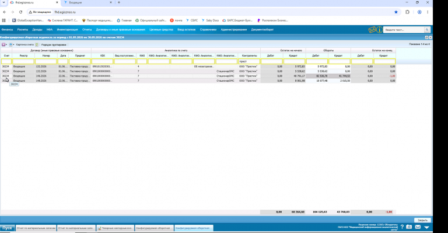Open Договоры и иные правовые основания menu

tap(121, 30)
